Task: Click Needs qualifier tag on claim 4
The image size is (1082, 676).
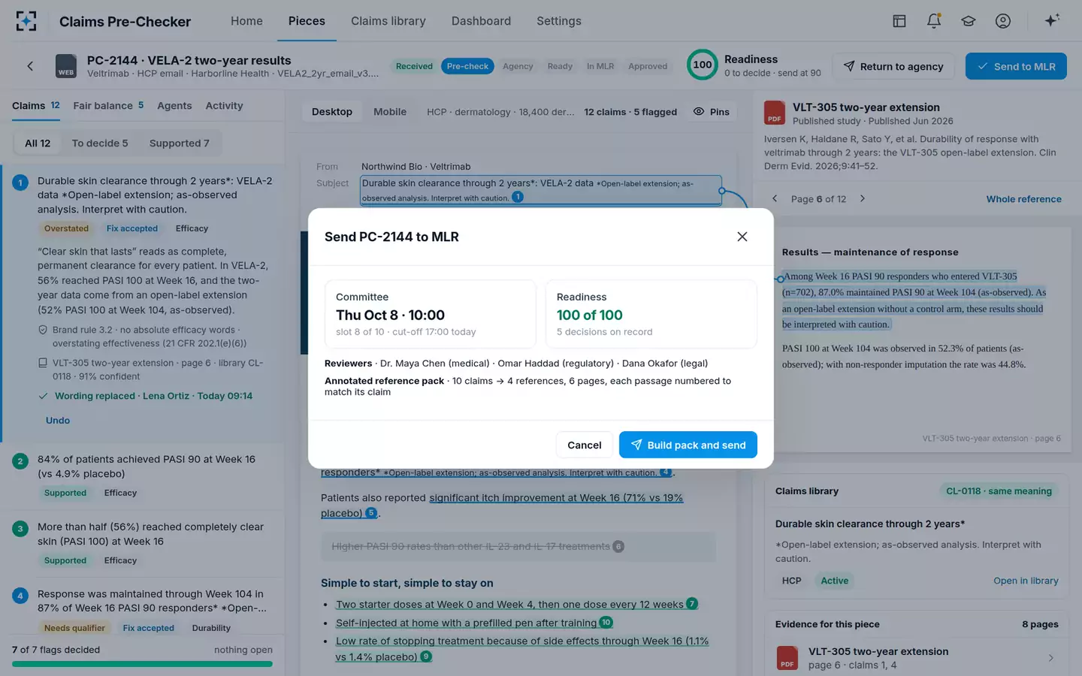Action: (x=74, y=628)
